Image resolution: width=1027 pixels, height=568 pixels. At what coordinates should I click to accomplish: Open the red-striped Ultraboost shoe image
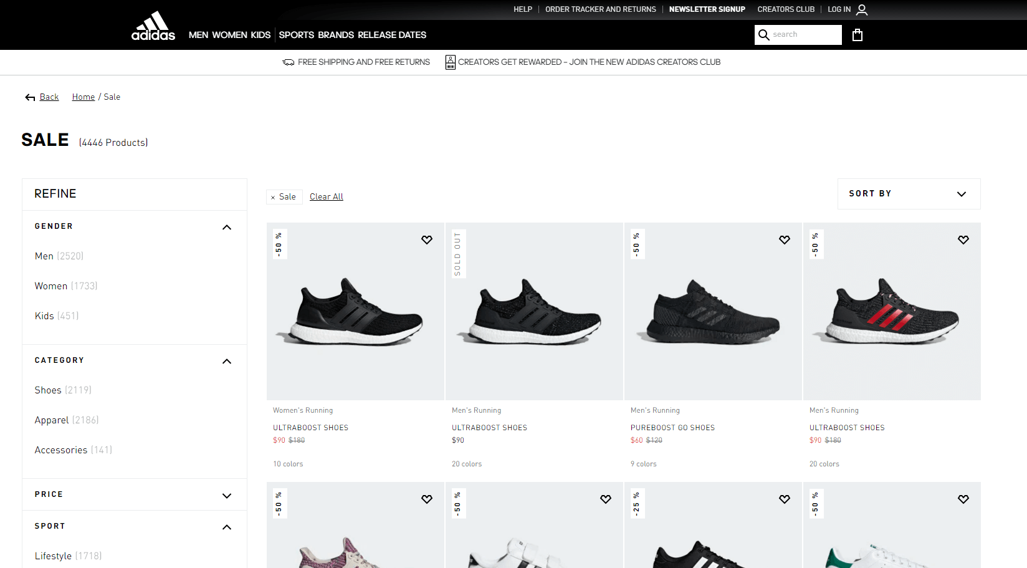pos(892,312)
